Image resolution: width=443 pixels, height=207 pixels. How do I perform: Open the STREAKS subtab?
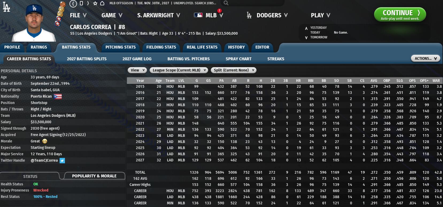coord(276,59)
